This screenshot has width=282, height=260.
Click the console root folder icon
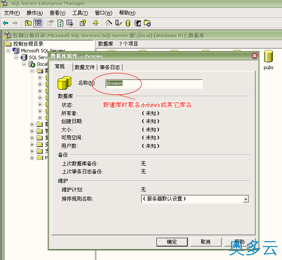tap(8, 44)
